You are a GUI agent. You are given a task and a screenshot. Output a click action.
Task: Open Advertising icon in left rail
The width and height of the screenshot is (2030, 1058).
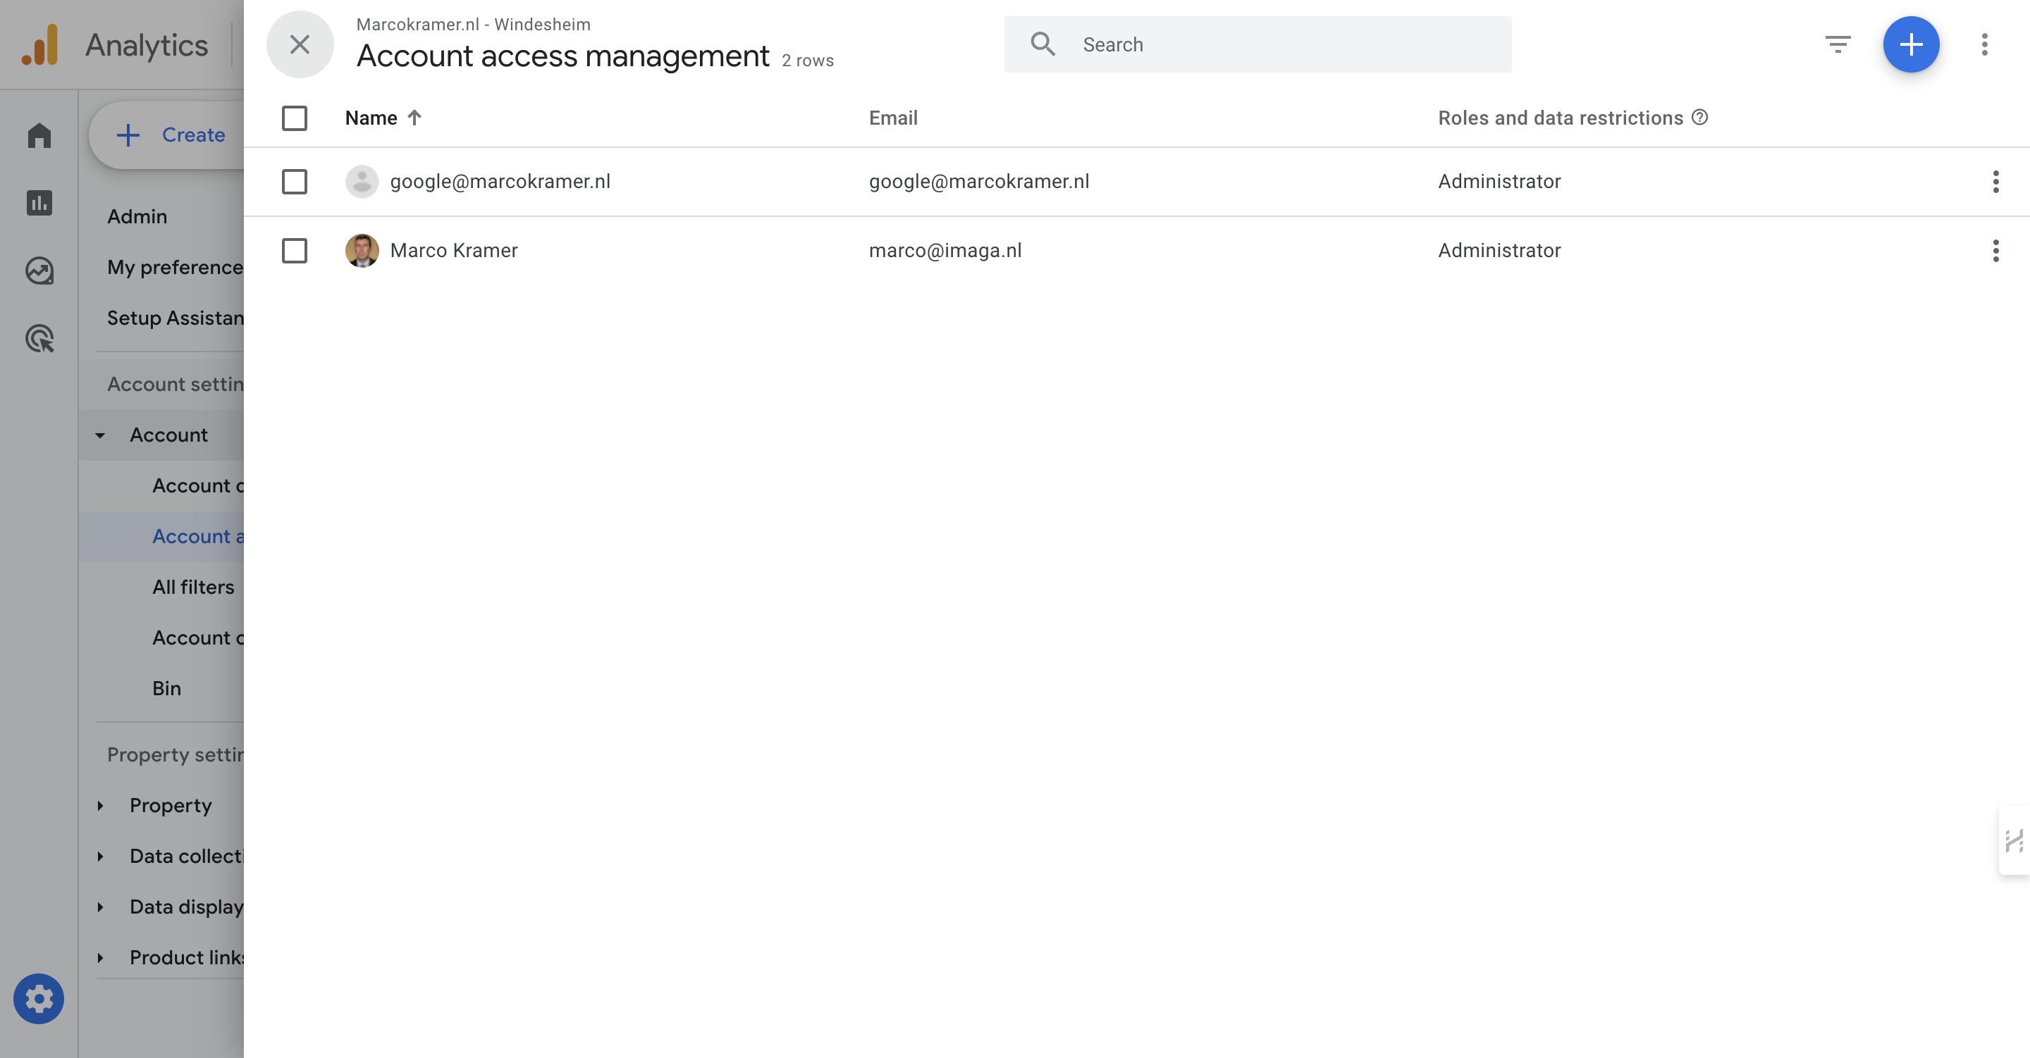click(39, 339)
